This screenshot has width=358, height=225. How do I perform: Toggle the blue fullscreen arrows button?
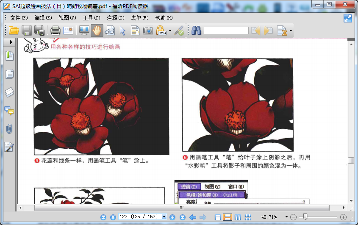[x=348, y=18]
